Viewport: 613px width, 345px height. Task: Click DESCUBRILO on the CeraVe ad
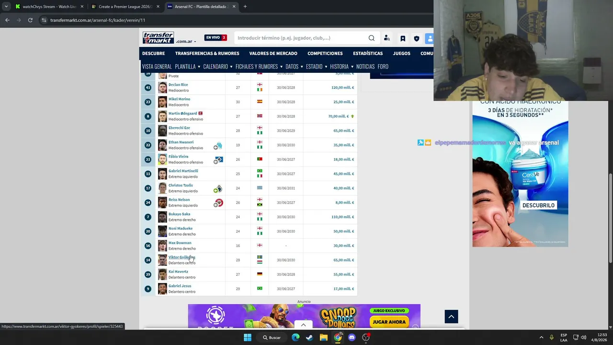click(x=538, y=206)
